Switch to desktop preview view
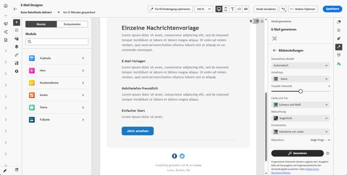347x175 pixels. point(219,9)
